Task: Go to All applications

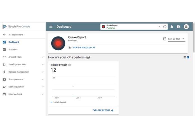Action: pyautogui.click(x=16, y=35)
